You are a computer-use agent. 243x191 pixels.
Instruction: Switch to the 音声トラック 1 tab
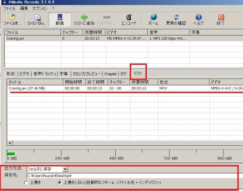tap(45, 74)
